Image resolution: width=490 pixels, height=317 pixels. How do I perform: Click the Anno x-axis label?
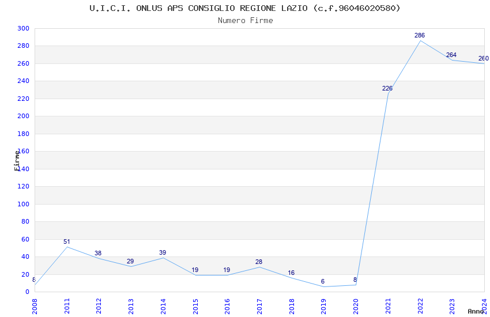tap(476, 311)
